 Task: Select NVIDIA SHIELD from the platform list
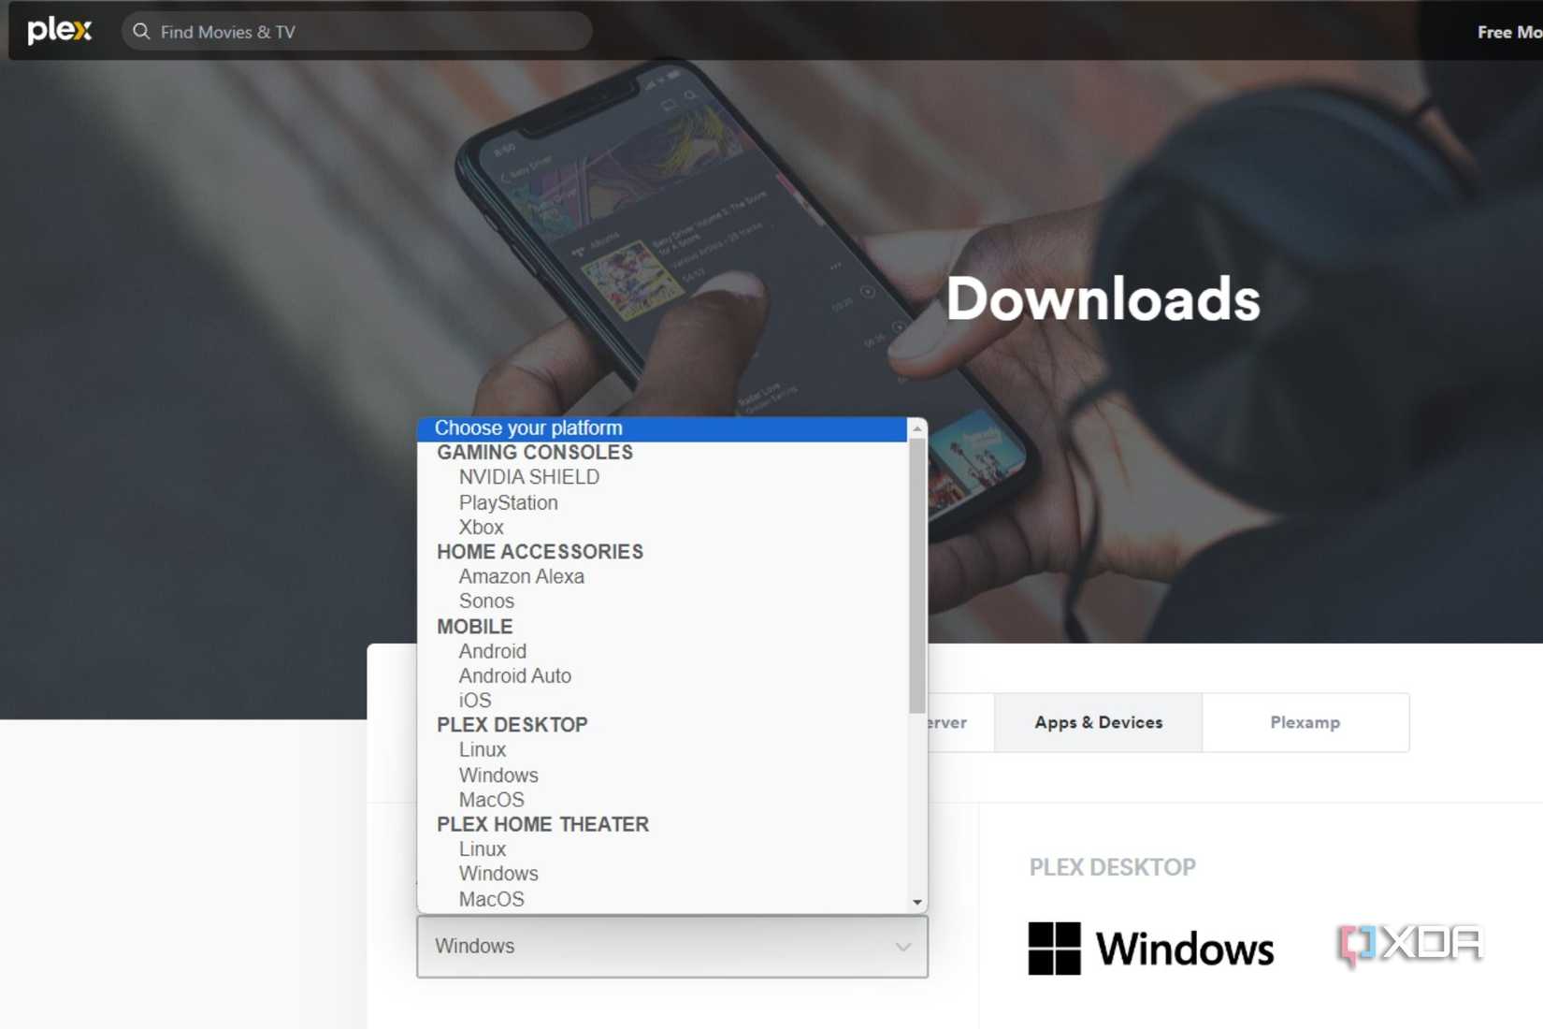pos(528,476)
